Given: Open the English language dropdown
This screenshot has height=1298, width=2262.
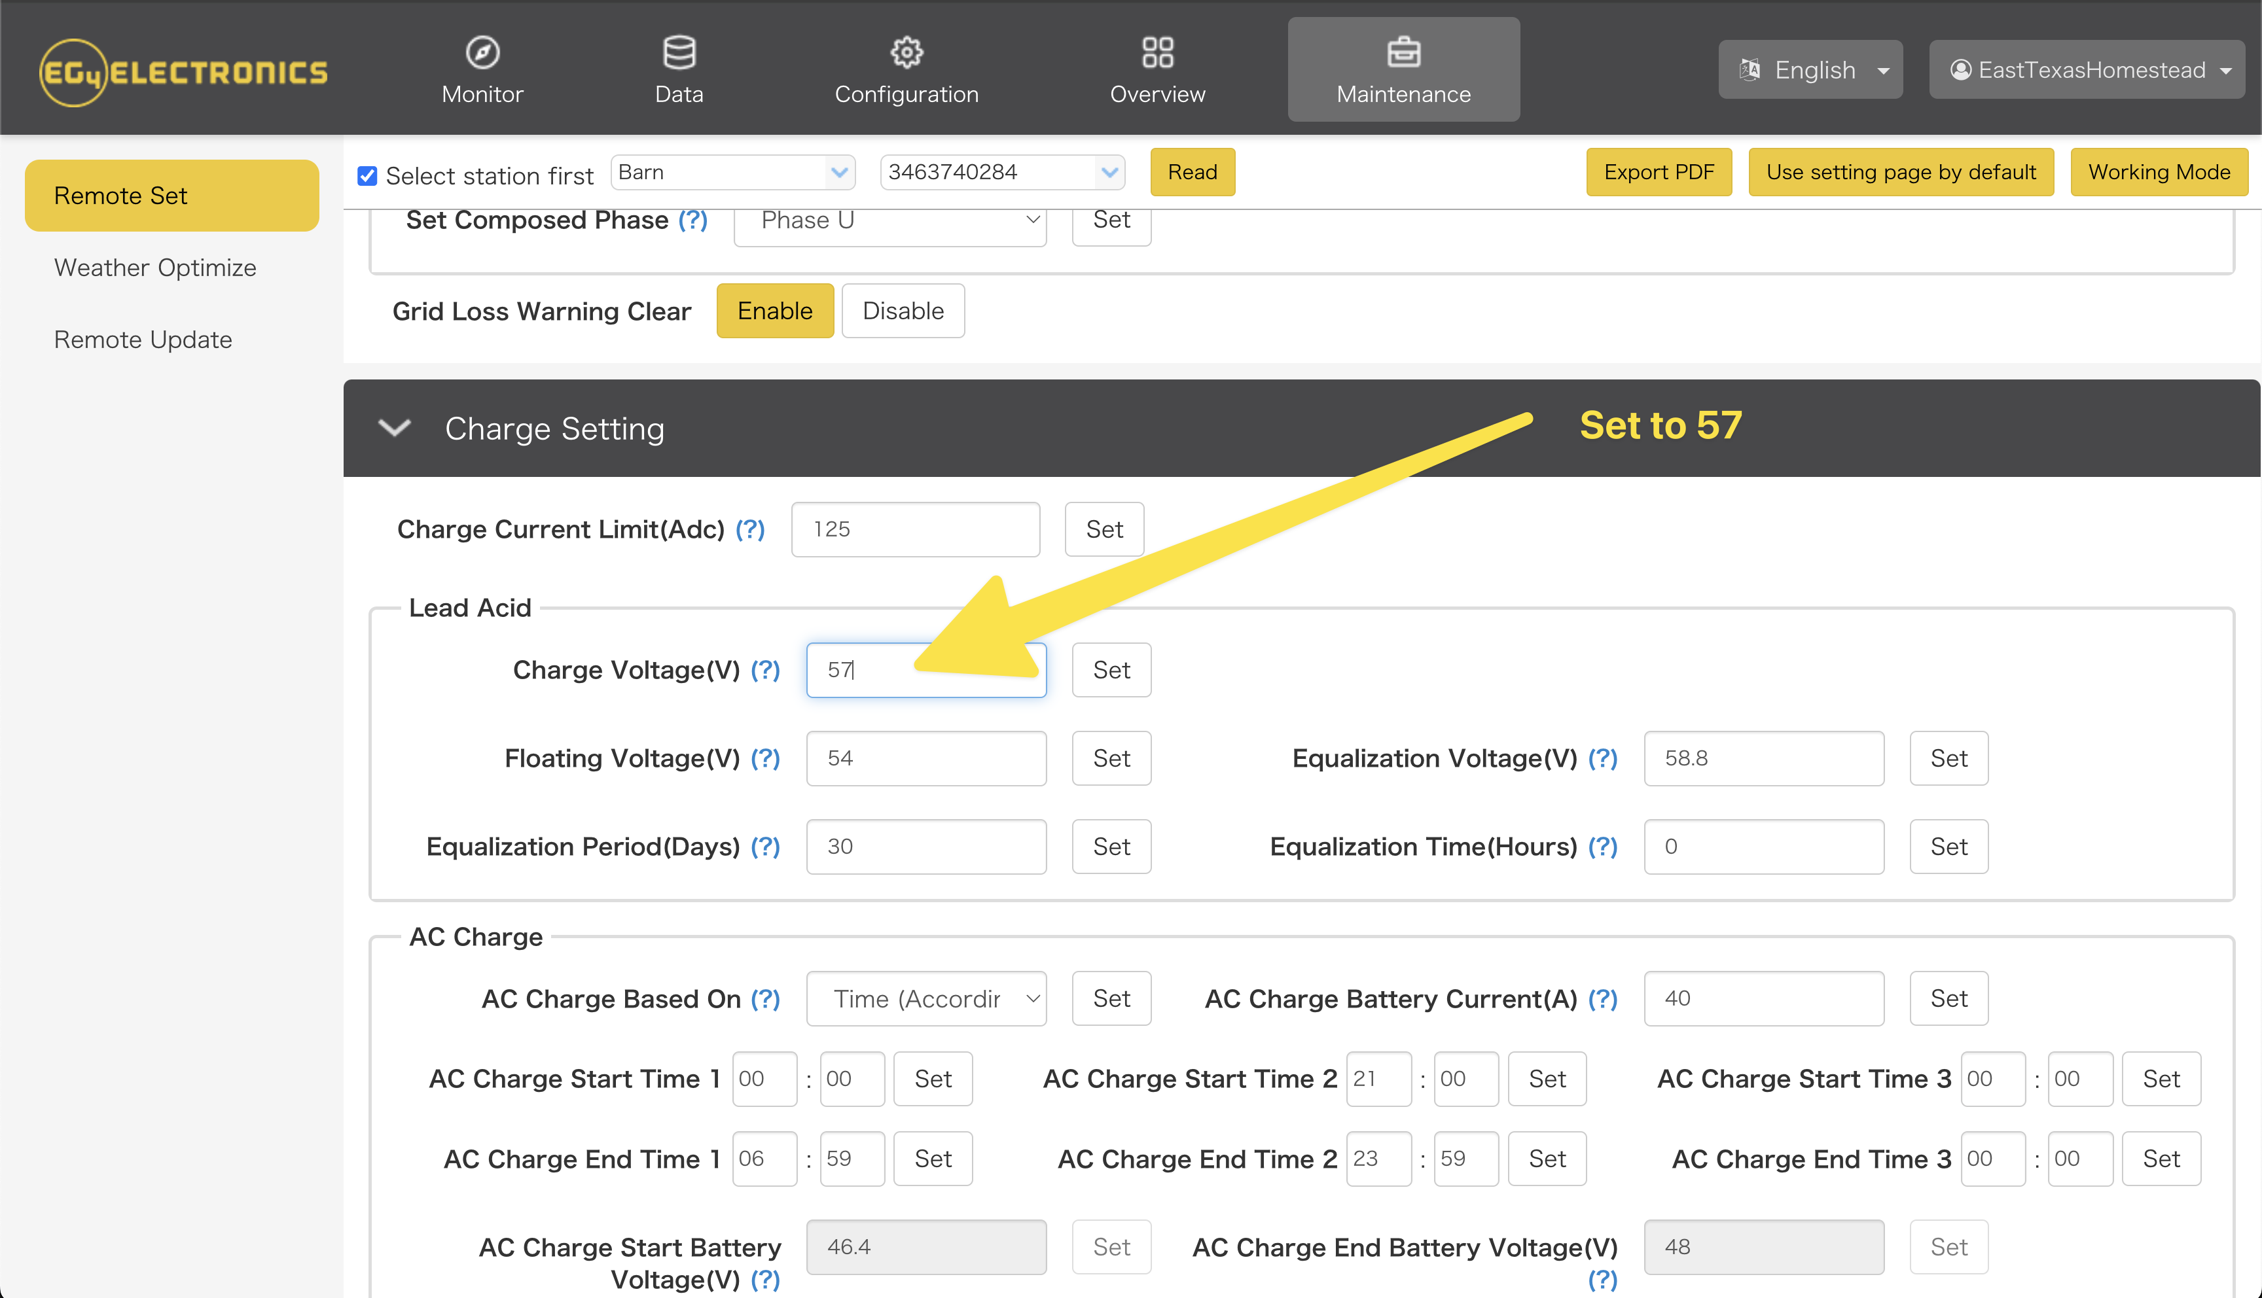Looking at the screenshot, I should coord(1810,69).
